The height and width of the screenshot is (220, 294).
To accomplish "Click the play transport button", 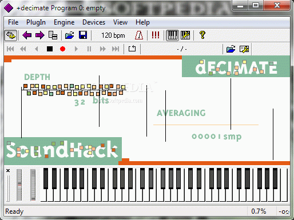I will [76, 49].
